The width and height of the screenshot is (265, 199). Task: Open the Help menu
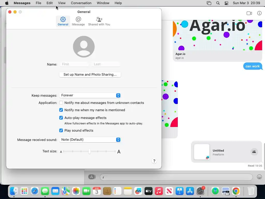pos(118,3)
